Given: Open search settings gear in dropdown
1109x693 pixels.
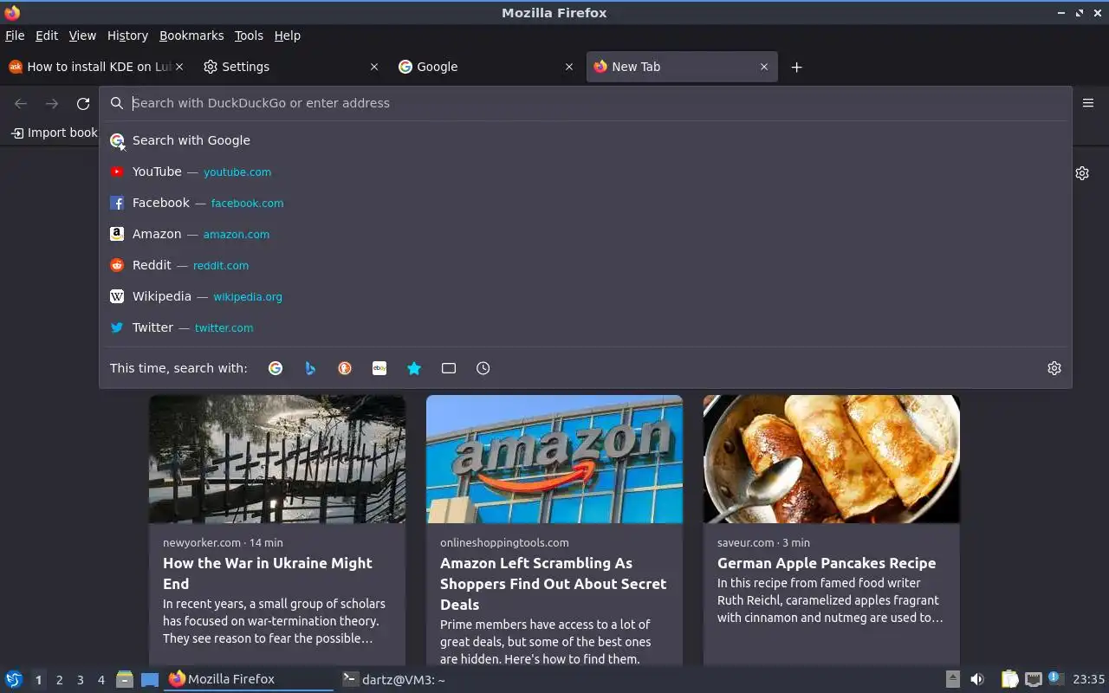Looking at the screenshot, I should 1054,368.
